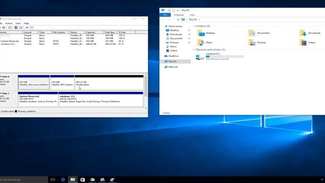Click the Network icon in Explorer sidebar

tap(166, 67)
